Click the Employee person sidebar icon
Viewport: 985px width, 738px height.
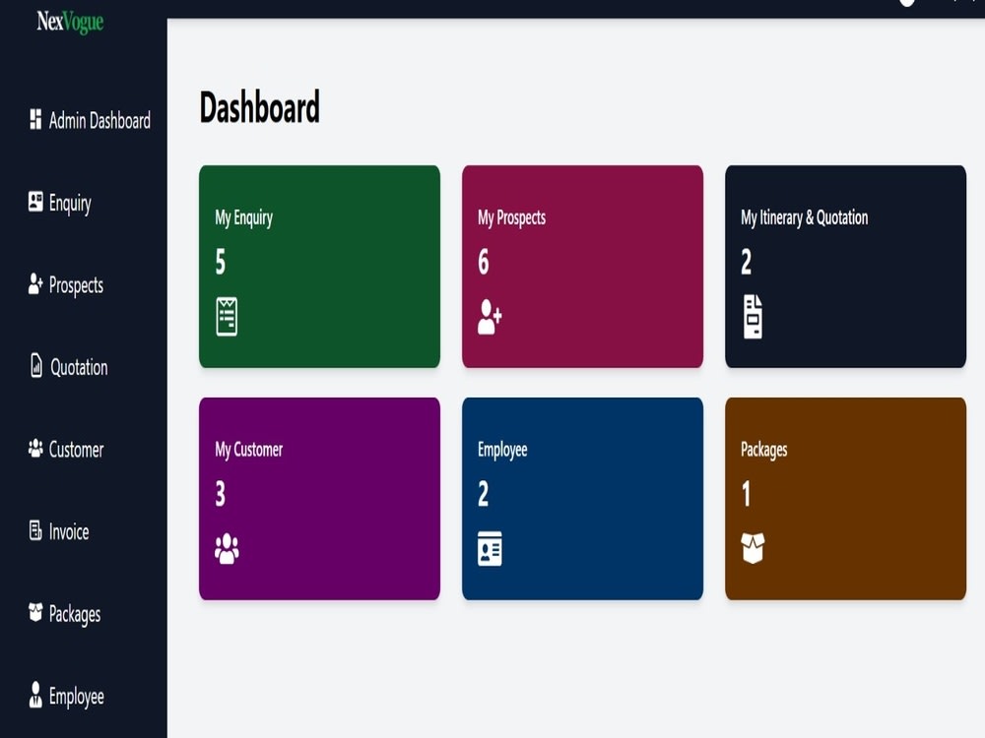35,695
